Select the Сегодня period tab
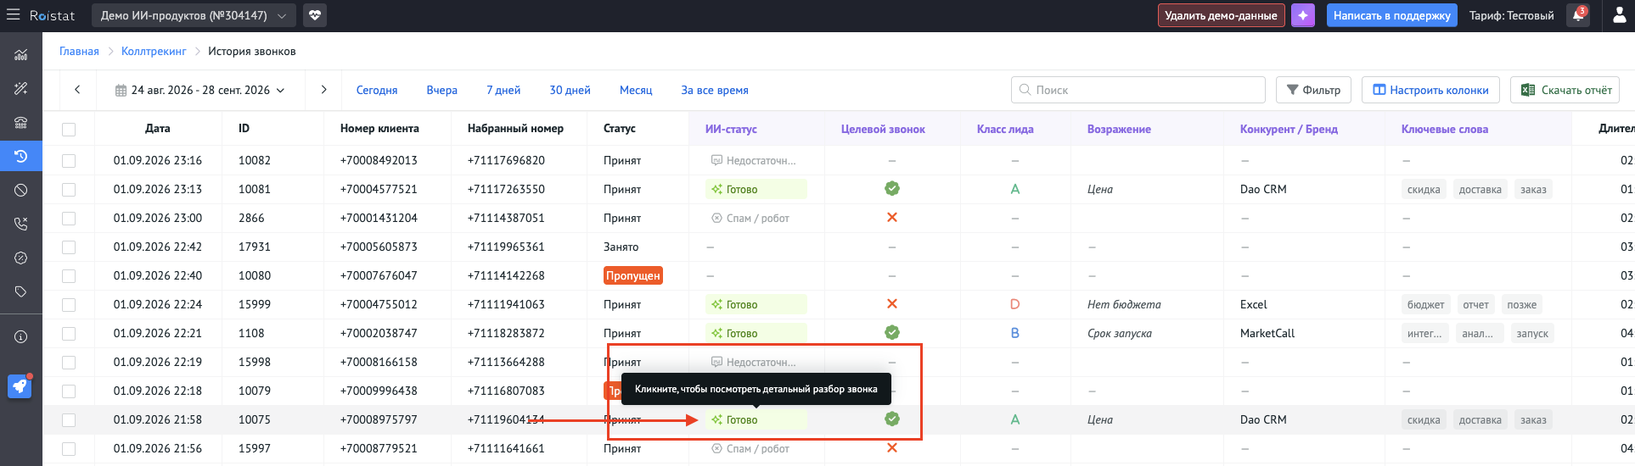 click(377, 91)
